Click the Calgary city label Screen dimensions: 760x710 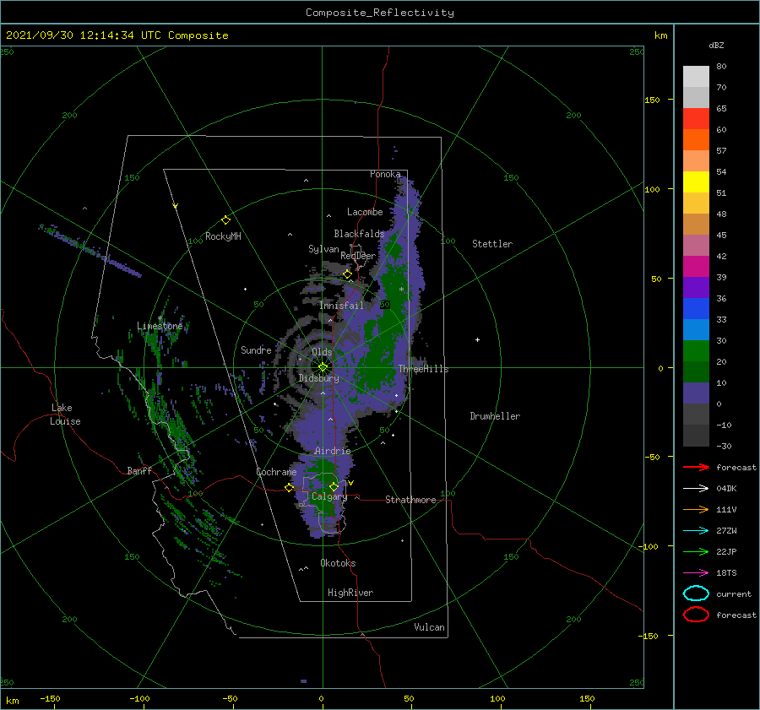coord(329,496)
